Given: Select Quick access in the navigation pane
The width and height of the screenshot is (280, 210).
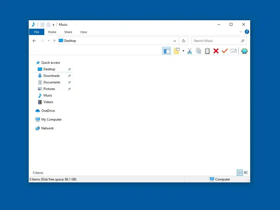Looking at the screenshot, I should click(51, 63).
